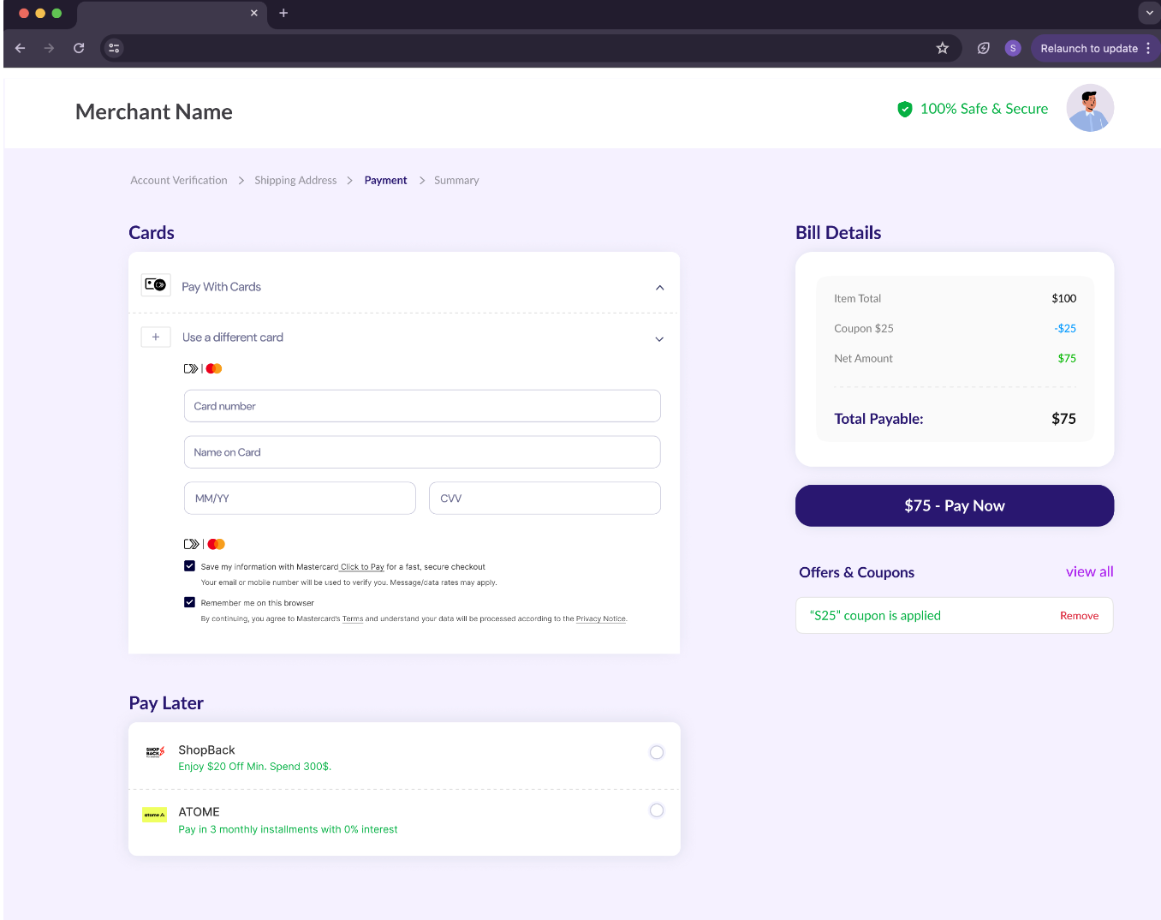The height and width of the screenshot is (920, 1161).
Task: Open site information icon in address bar
Action: 114,48
